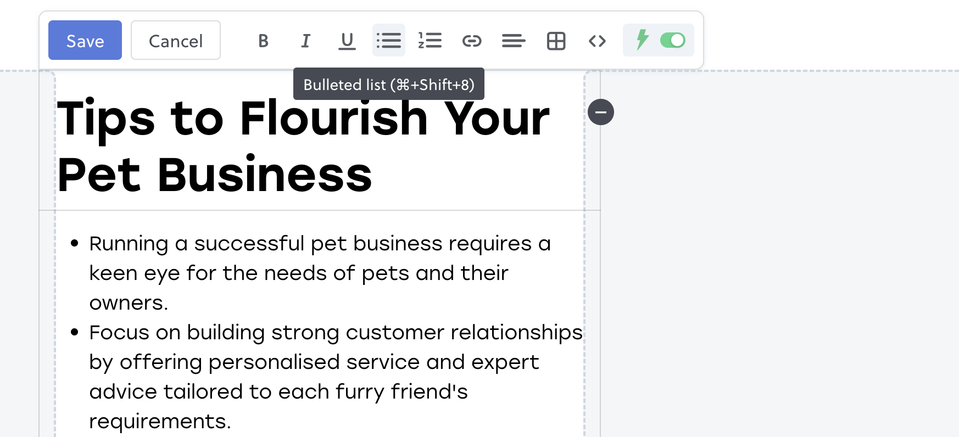Cancel the editing session
959x437 pixels.
tap(176, 40)
